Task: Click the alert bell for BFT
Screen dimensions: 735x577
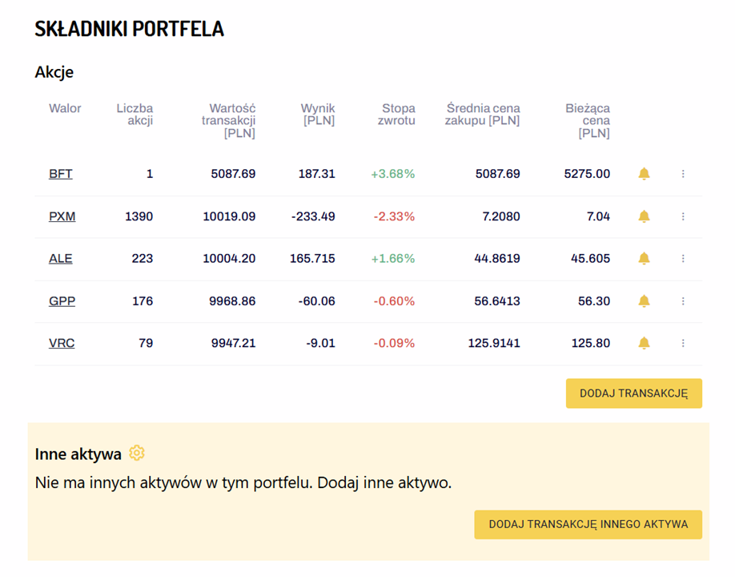Action: point(644,174)
